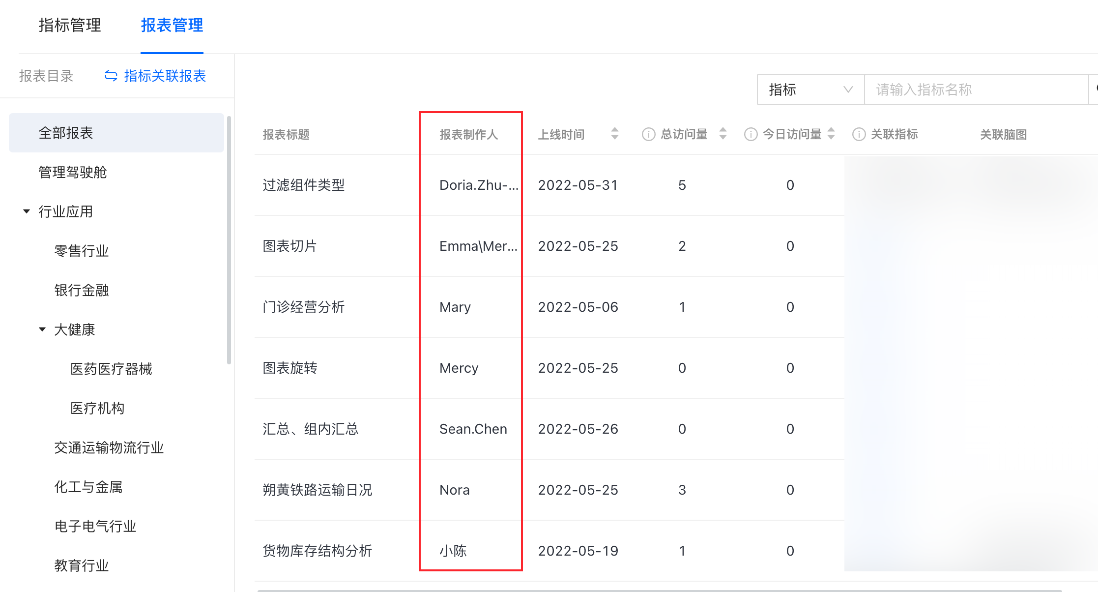Sort table by 今日访问量 column arrows
This screenshot has height=592, width=1098.
coord(831,134)
